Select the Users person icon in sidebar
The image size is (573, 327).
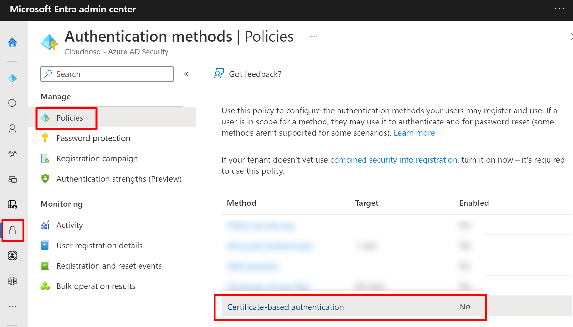click(12, 129)
